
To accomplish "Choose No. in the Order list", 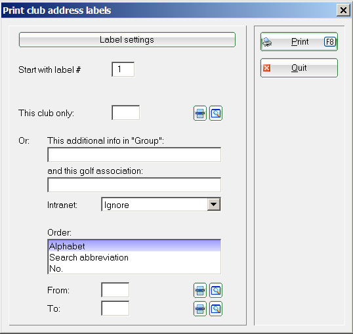I will [x=134, y=268].
